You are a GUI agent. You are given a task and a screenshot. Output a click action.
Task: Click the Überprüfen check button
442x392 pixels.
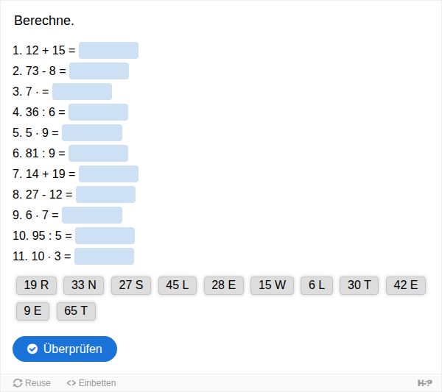(65, 349)
